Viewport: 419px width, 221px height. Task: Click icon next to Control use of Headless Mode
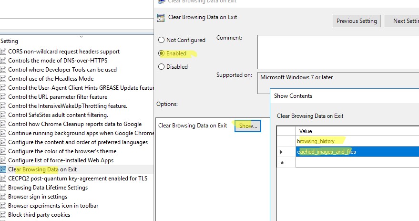(3, 79)
